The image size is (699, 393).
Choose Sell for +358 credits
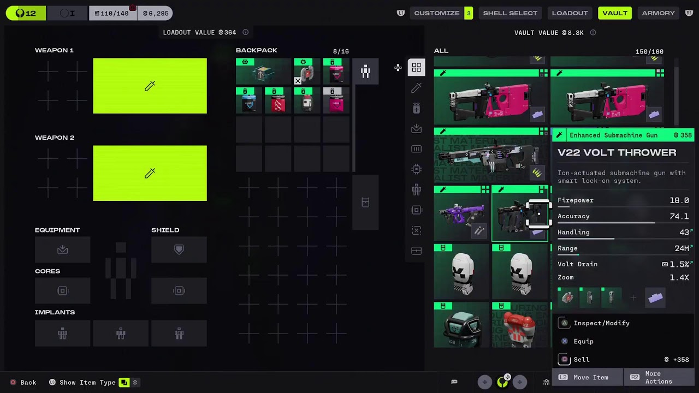pyautogui.click(x=623, y=360)
